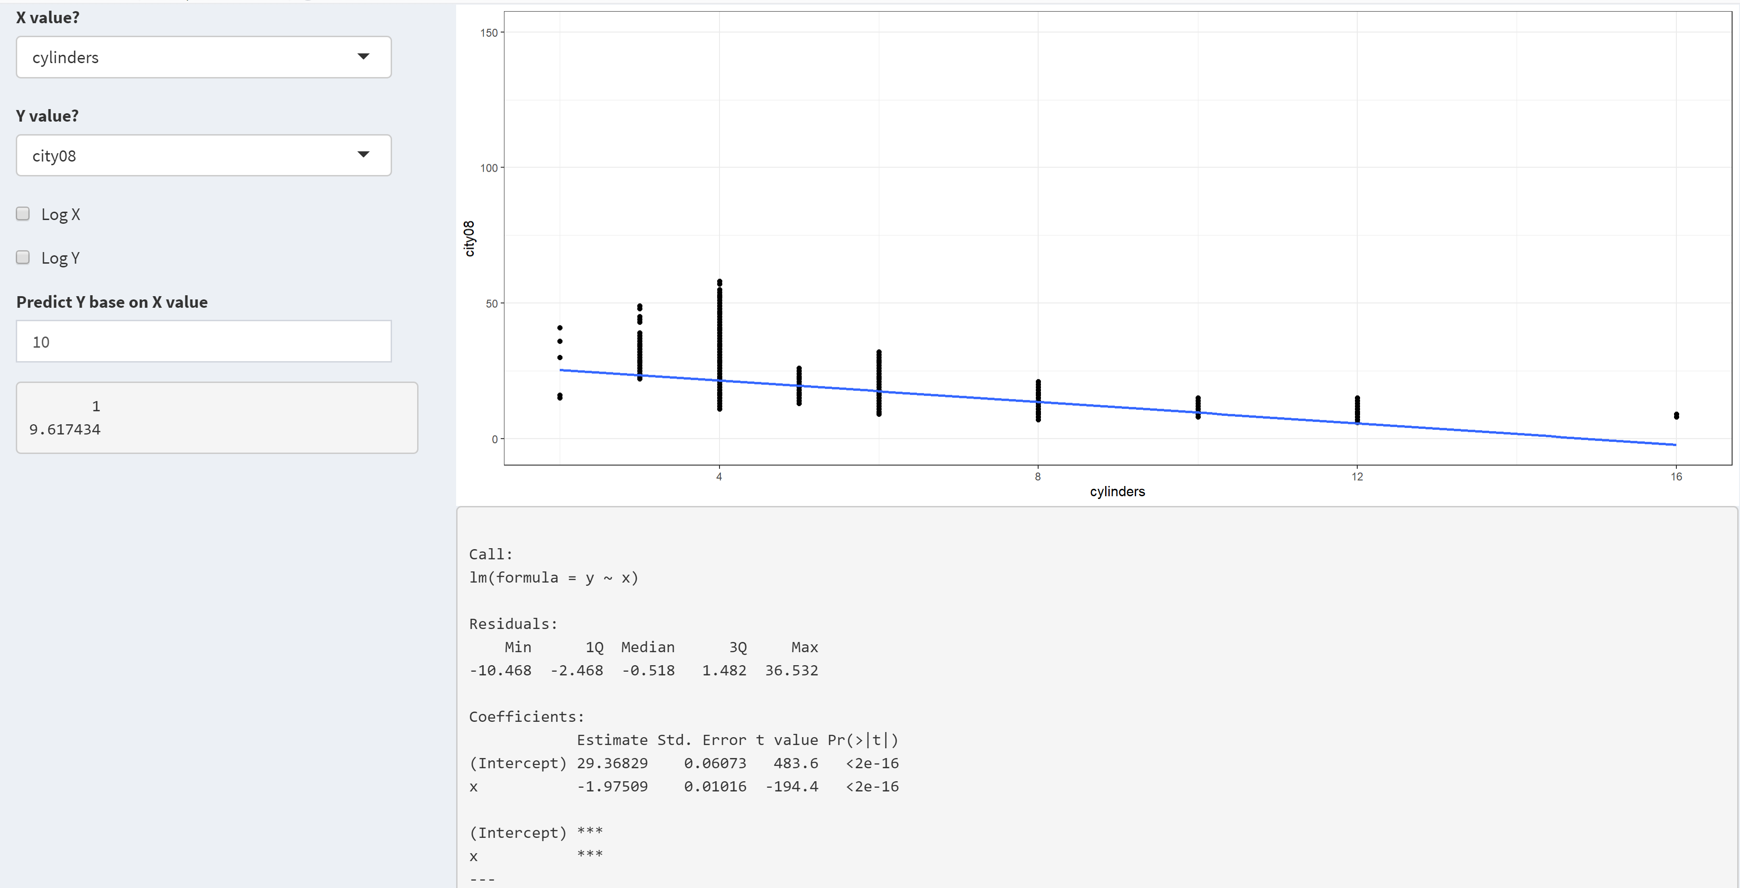Screen dimensions: 1740x888
Task: Select the current Y value text city08
Action: [54, 155]
